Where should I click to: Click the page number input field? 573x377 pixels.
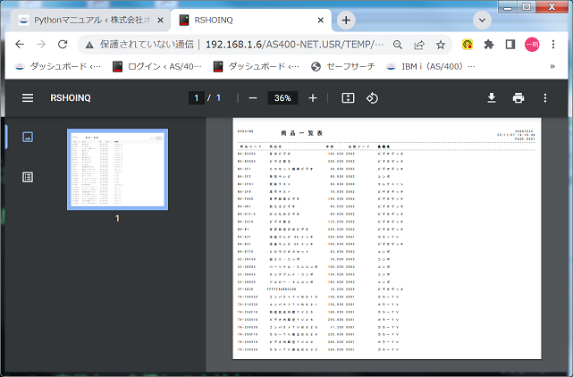tap(195, 97)
